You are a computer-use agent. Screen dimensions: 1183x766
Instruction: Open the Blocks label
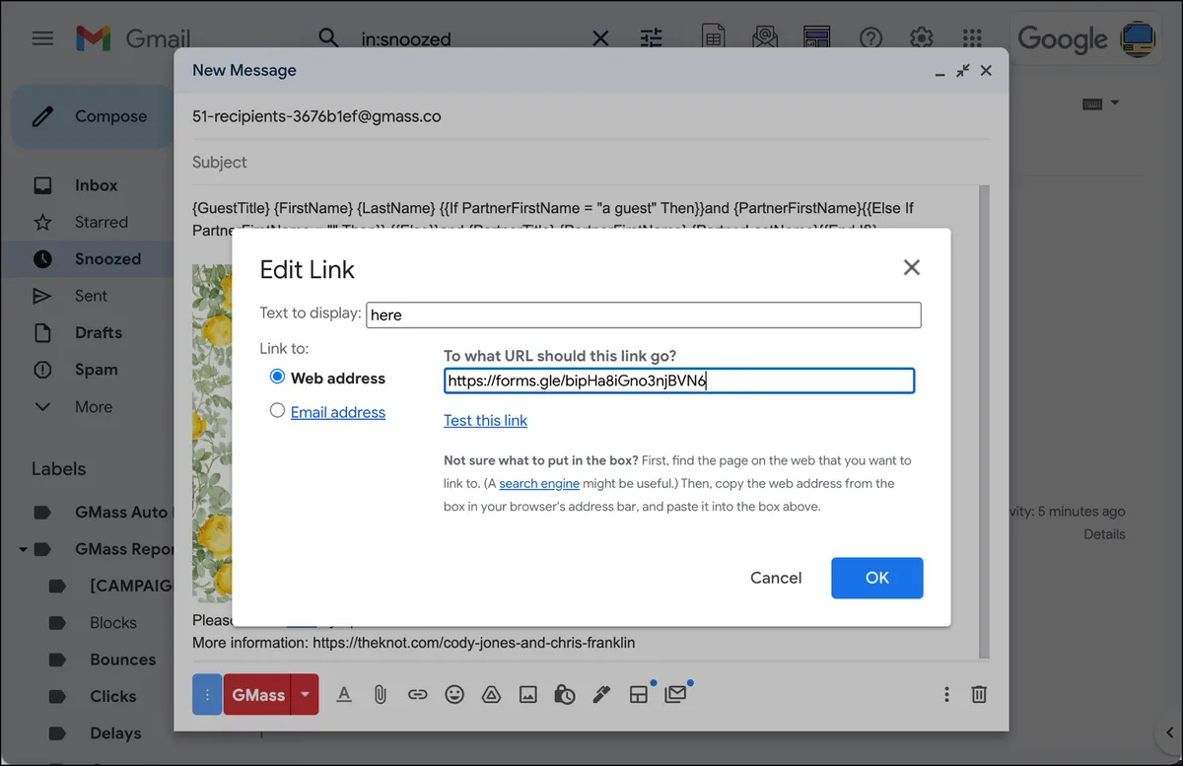point(112,622)
